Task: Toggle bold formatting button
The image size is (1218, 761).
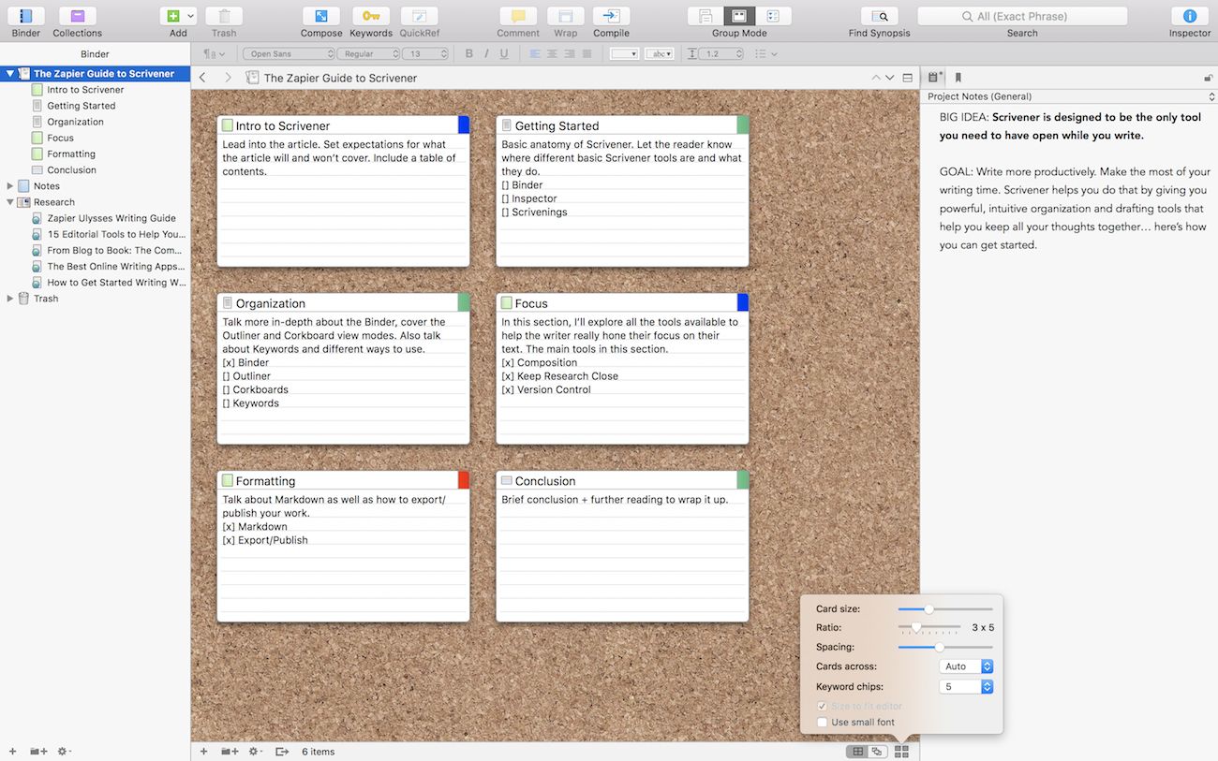Action: (x=469, y=54)
